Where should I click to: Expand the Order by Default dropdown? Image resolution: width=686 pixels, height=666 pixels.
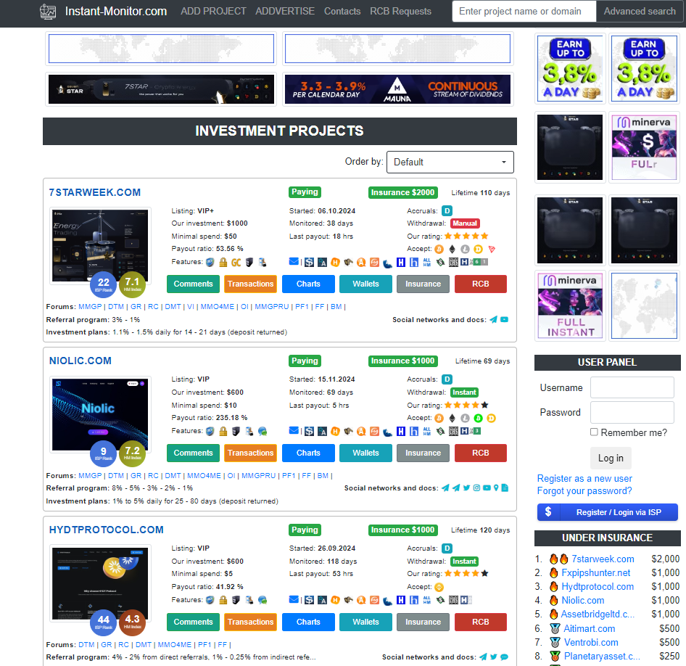click(450, 163)
